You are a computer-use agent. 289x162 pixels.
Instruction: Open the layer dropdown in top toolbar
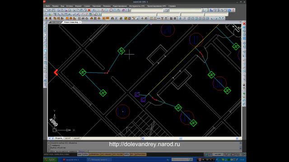[147, 10]
